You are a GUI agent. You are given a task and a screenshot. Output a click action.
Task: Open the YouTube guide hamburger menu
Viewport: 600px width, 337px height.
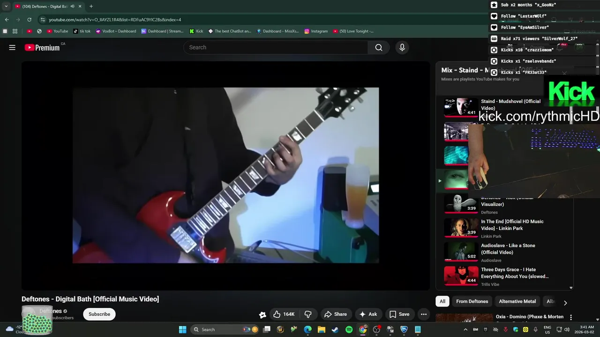[x=12, y=47]
